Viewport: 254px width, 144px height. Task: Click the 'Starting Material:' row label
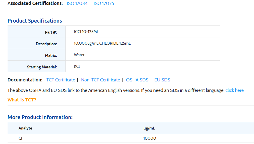coord(42,67)
